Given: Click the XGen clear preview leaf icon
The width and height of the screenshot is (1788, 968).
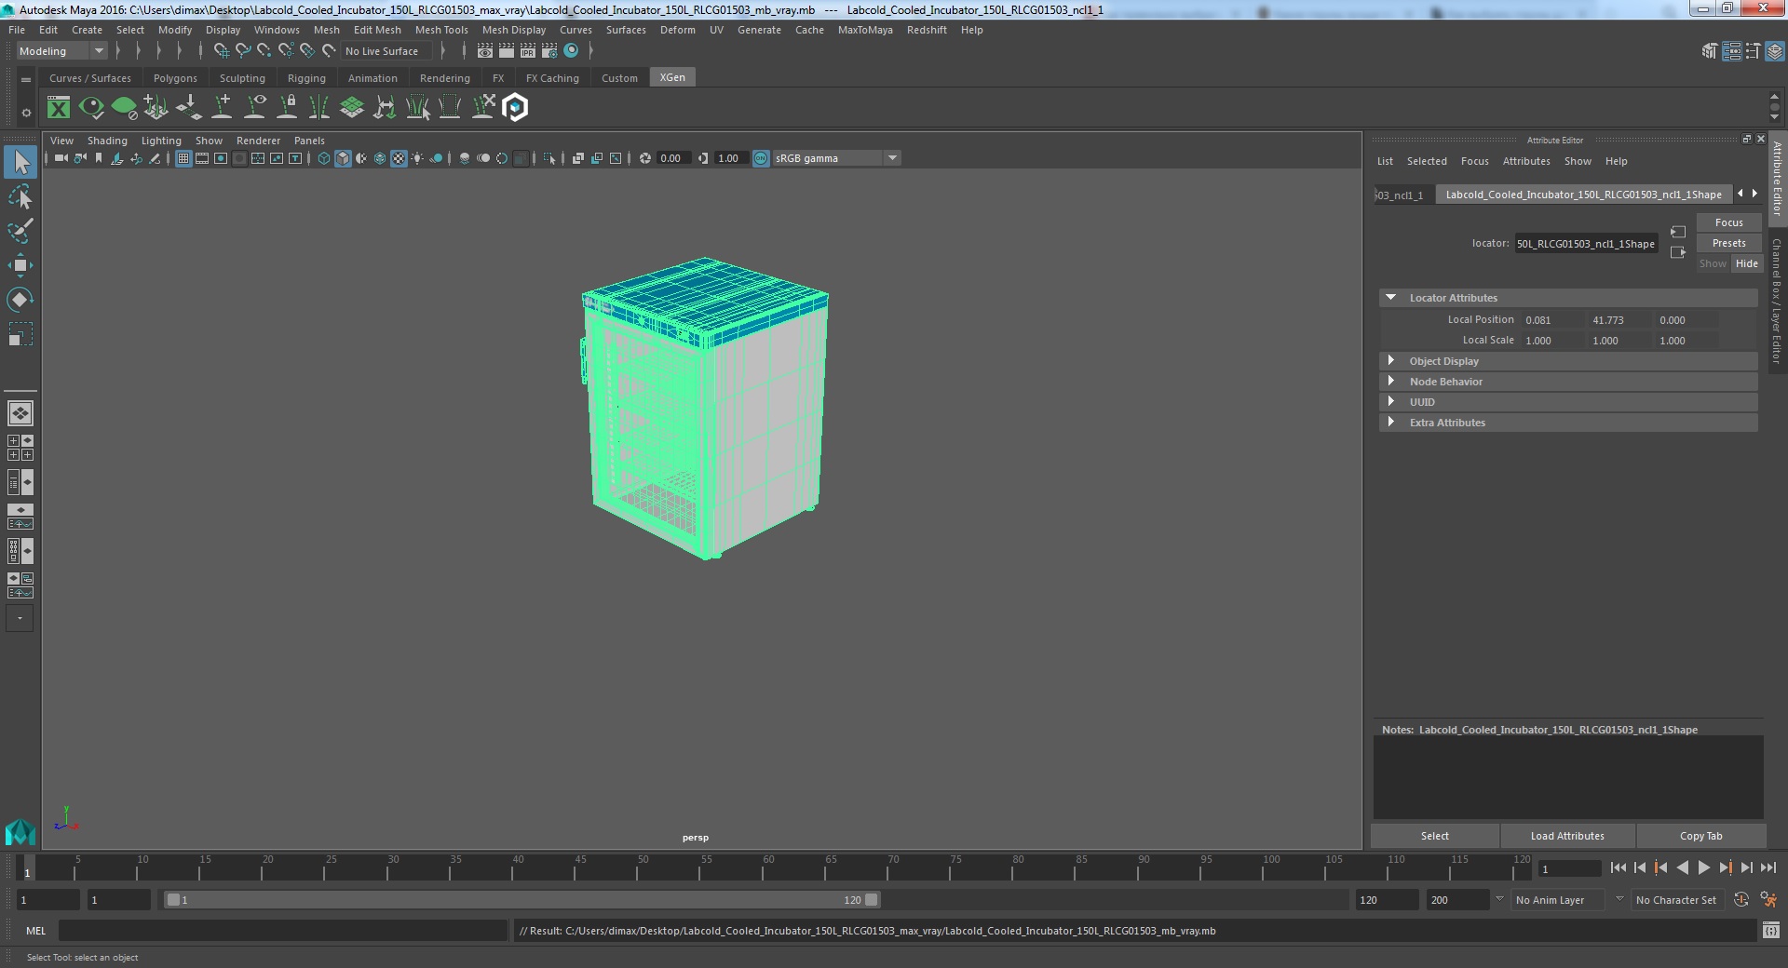Looking at the screenshot, I should pos(124,108).
